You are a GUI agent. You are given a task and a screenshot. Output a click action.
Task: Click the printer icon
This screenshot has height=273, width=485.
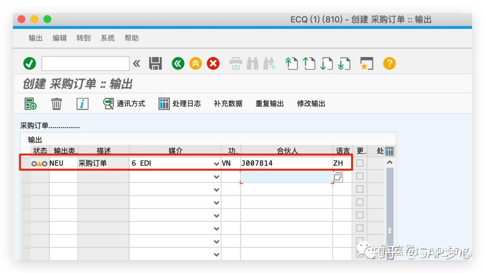(236, 64)
